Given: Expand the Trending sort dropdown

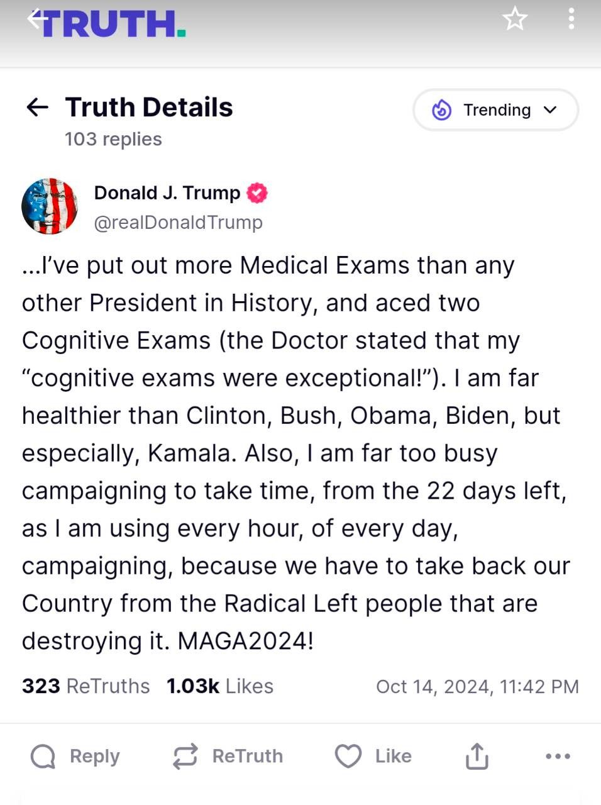Looking at the screenshot, I should (495, 110).
